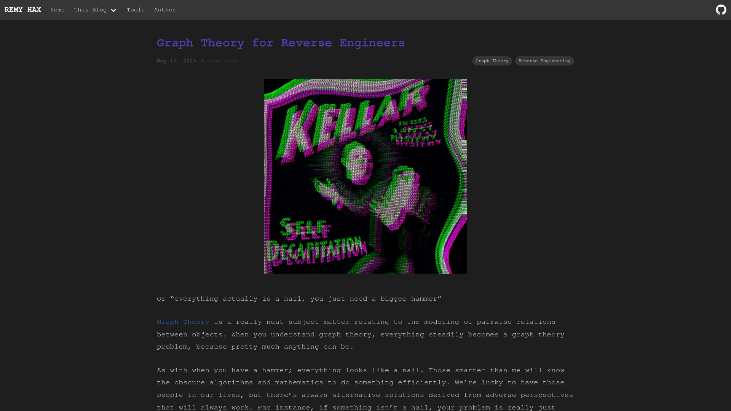731x411 pixels.
Task: Open the GitHub icon link
Action: (721, 10)
